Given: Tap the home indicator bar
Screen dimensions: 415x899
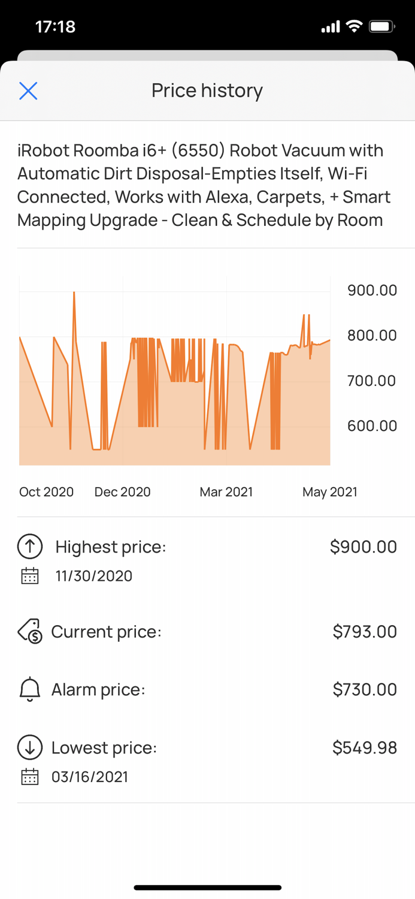Looking at the screenshot, I should pos(207,888).
